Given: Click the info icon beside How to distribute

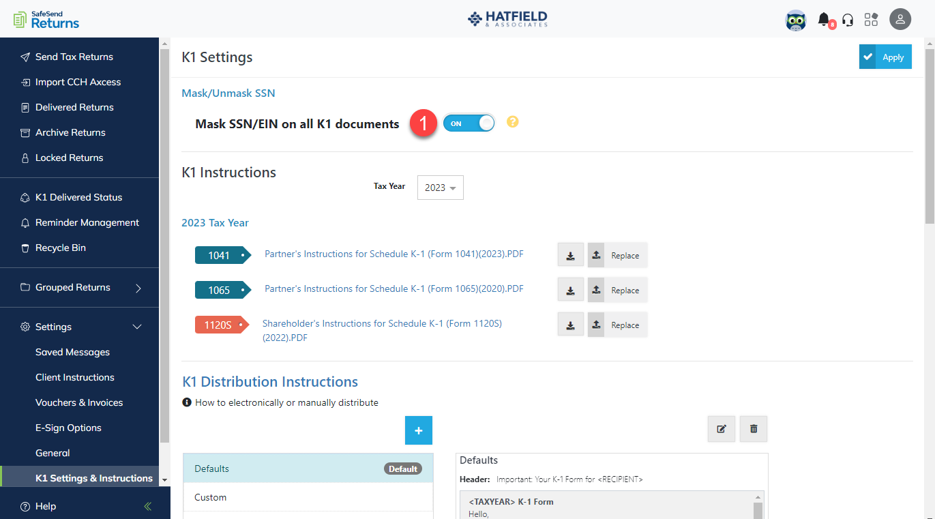Looking at the screenshot, I should pyautogui.click(x=187, y=402).
